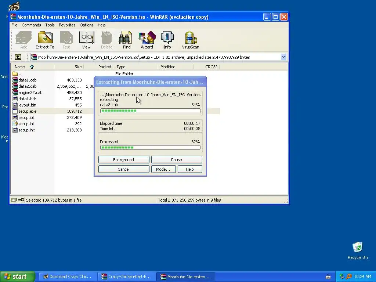Click the taskbar clock 10:34 AM

point(362,276)
